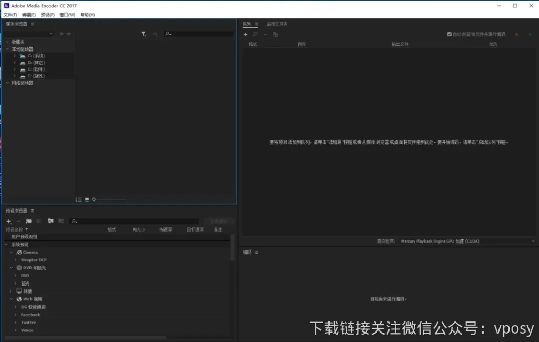Image resolution: width=539 pixels, height=342 pixels.
Task: Click the delete preset minus icon
Action: [x=18, y=222]
